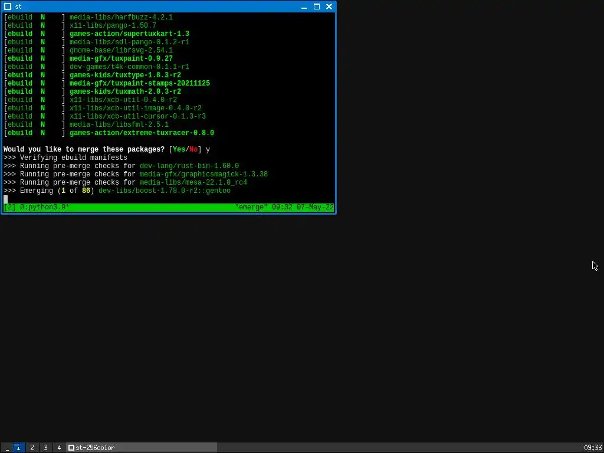
Task: Click the line 'Verifying ebuild manifests'
Action: coord(74,157)
